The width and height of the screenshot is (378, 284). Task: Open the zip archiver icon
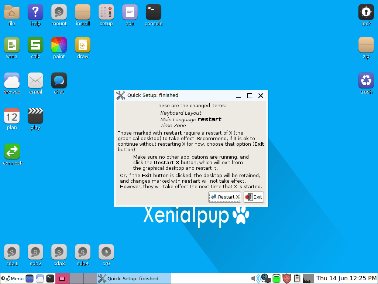[366, 45]
